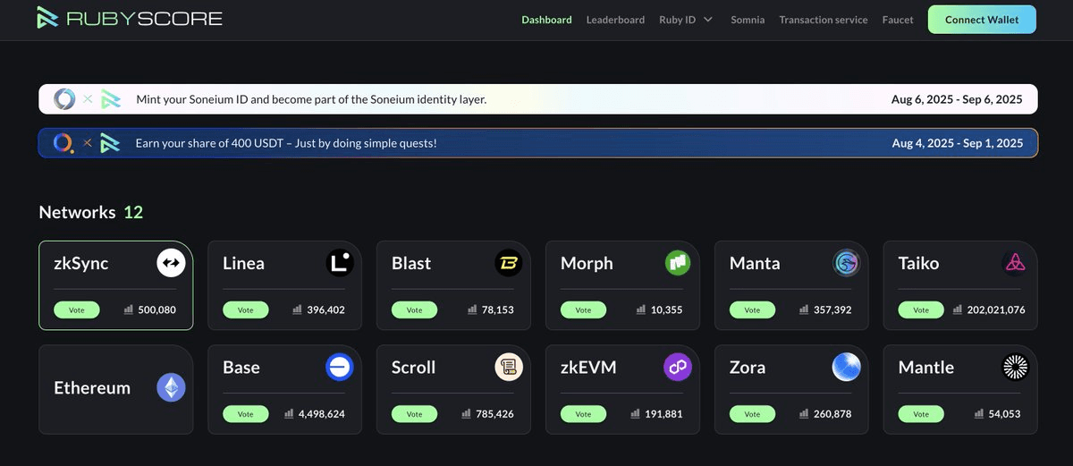Vote for Manta
1073x466 pixels.
tap(752, 309)
